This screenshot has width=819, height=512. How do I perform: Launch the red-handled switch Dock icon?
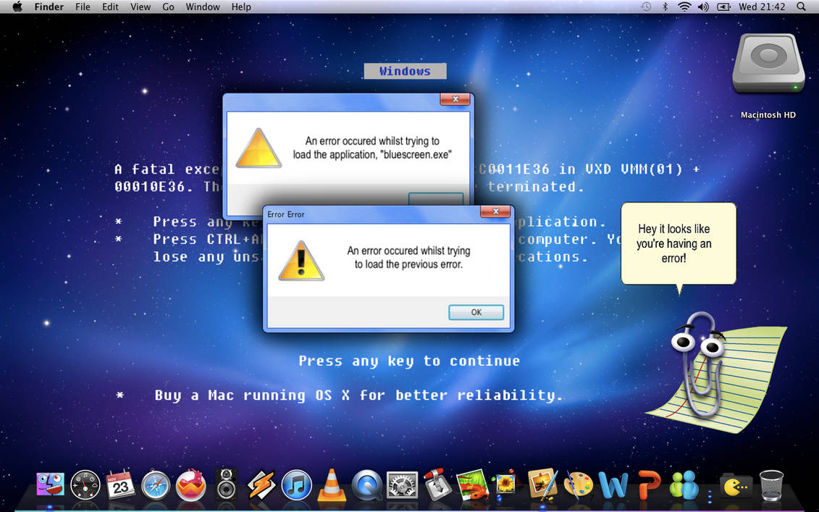437,484
